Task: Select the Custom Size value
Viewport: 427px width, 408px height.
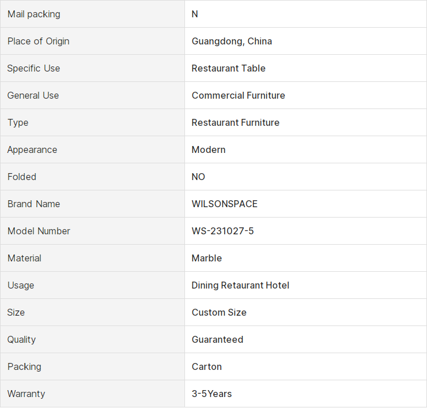Action: point(219,312)
